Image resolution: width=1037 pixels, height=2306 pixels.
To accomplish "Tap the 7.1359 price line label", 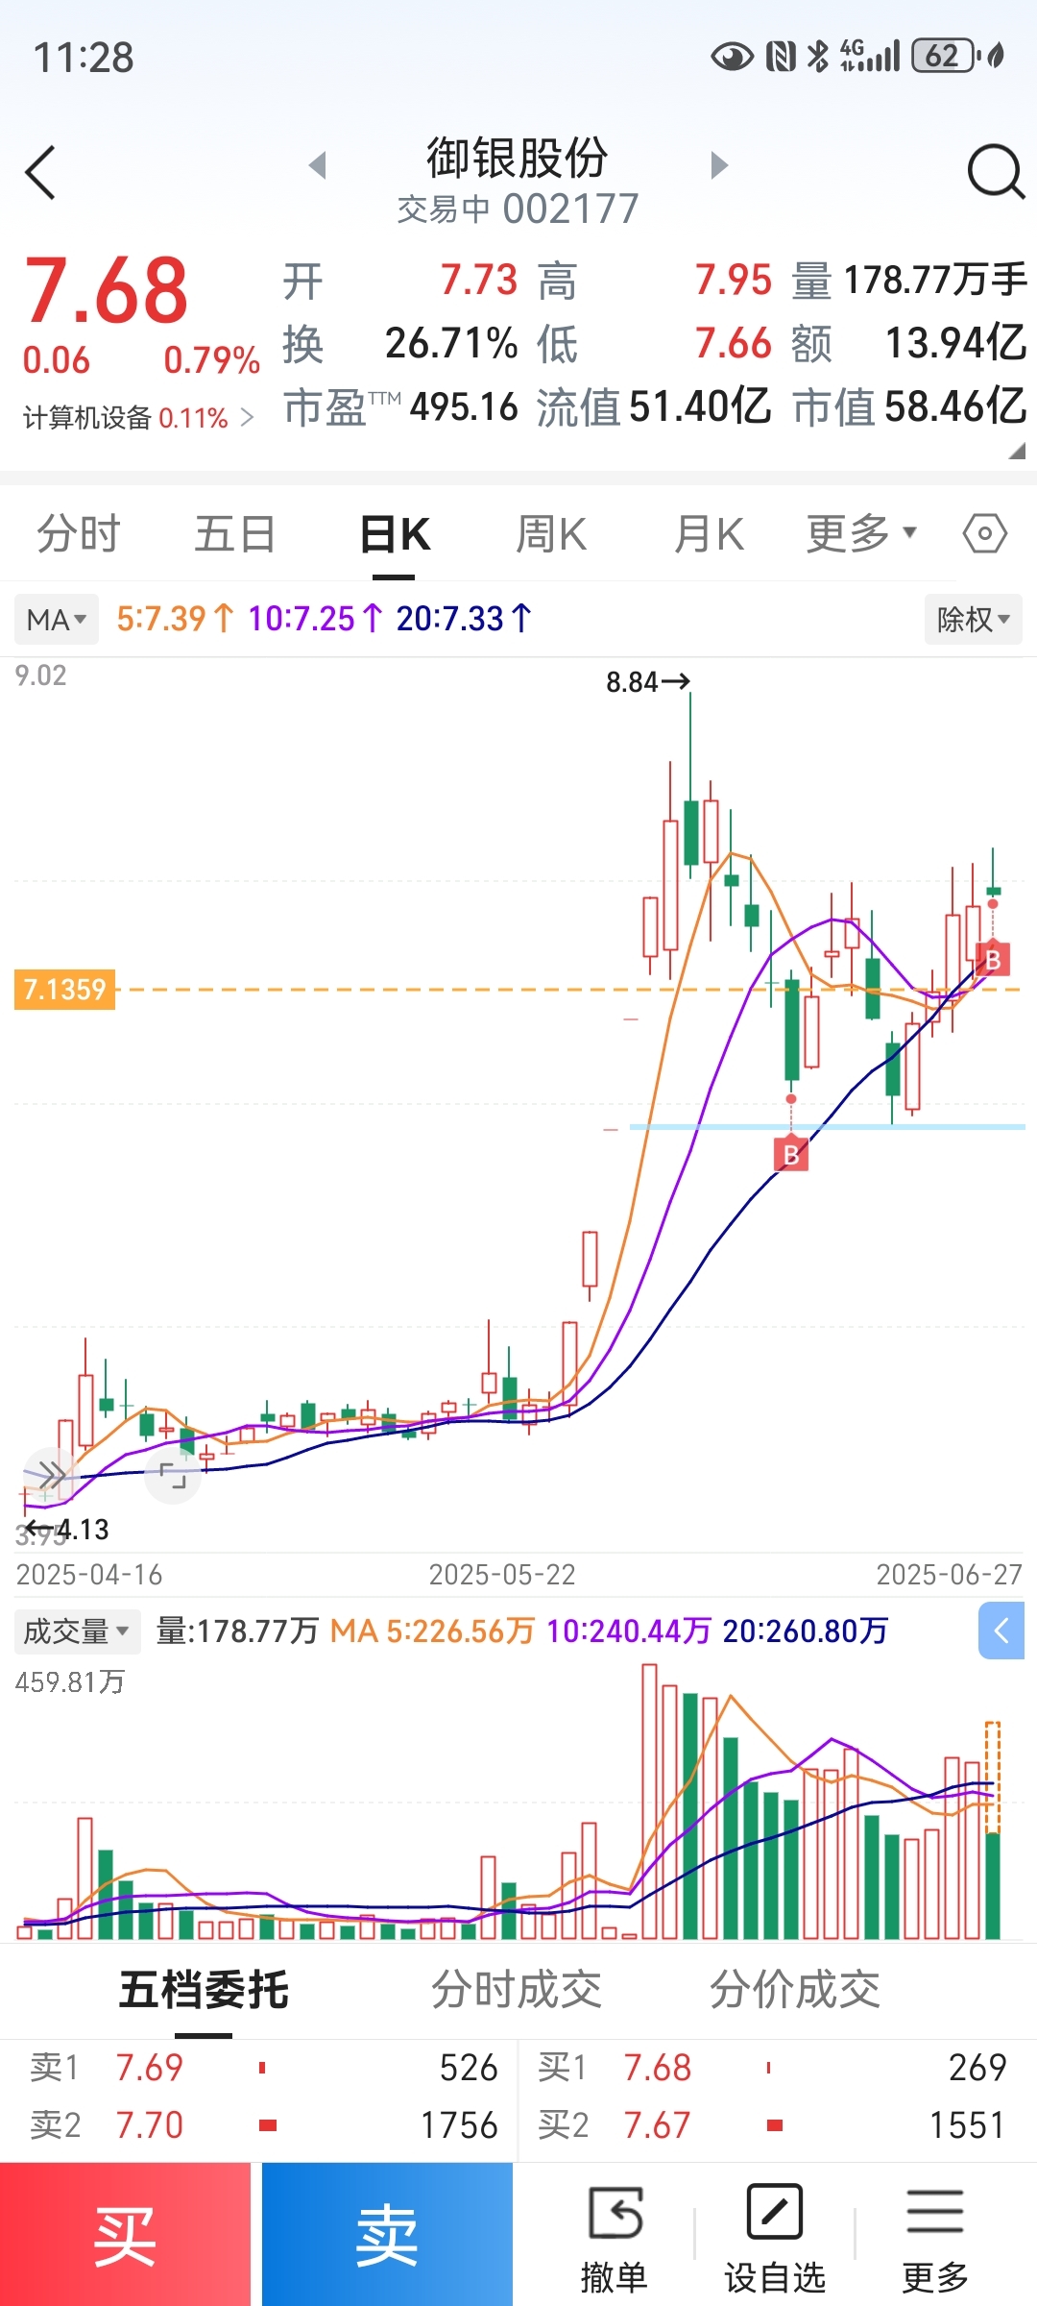I will (x=64, y=989).
